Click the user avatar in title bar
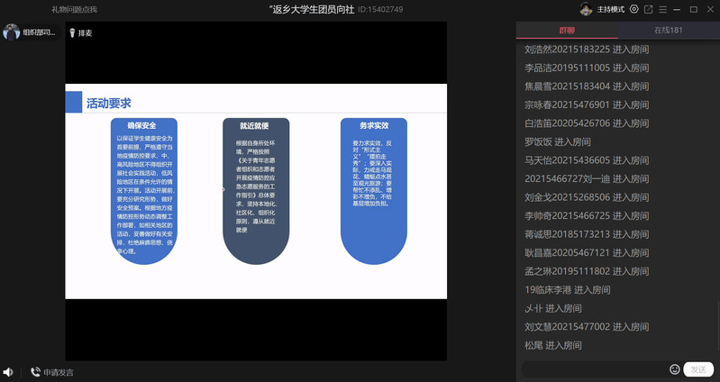 586,9
